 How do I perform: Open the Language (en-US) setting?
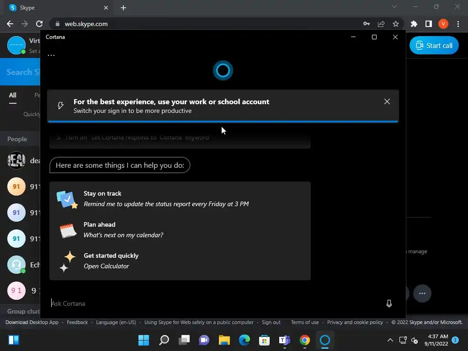116,322
